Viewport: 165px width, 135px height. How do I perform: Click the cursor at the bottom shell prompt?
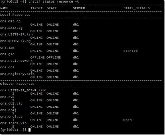(29, 130)
